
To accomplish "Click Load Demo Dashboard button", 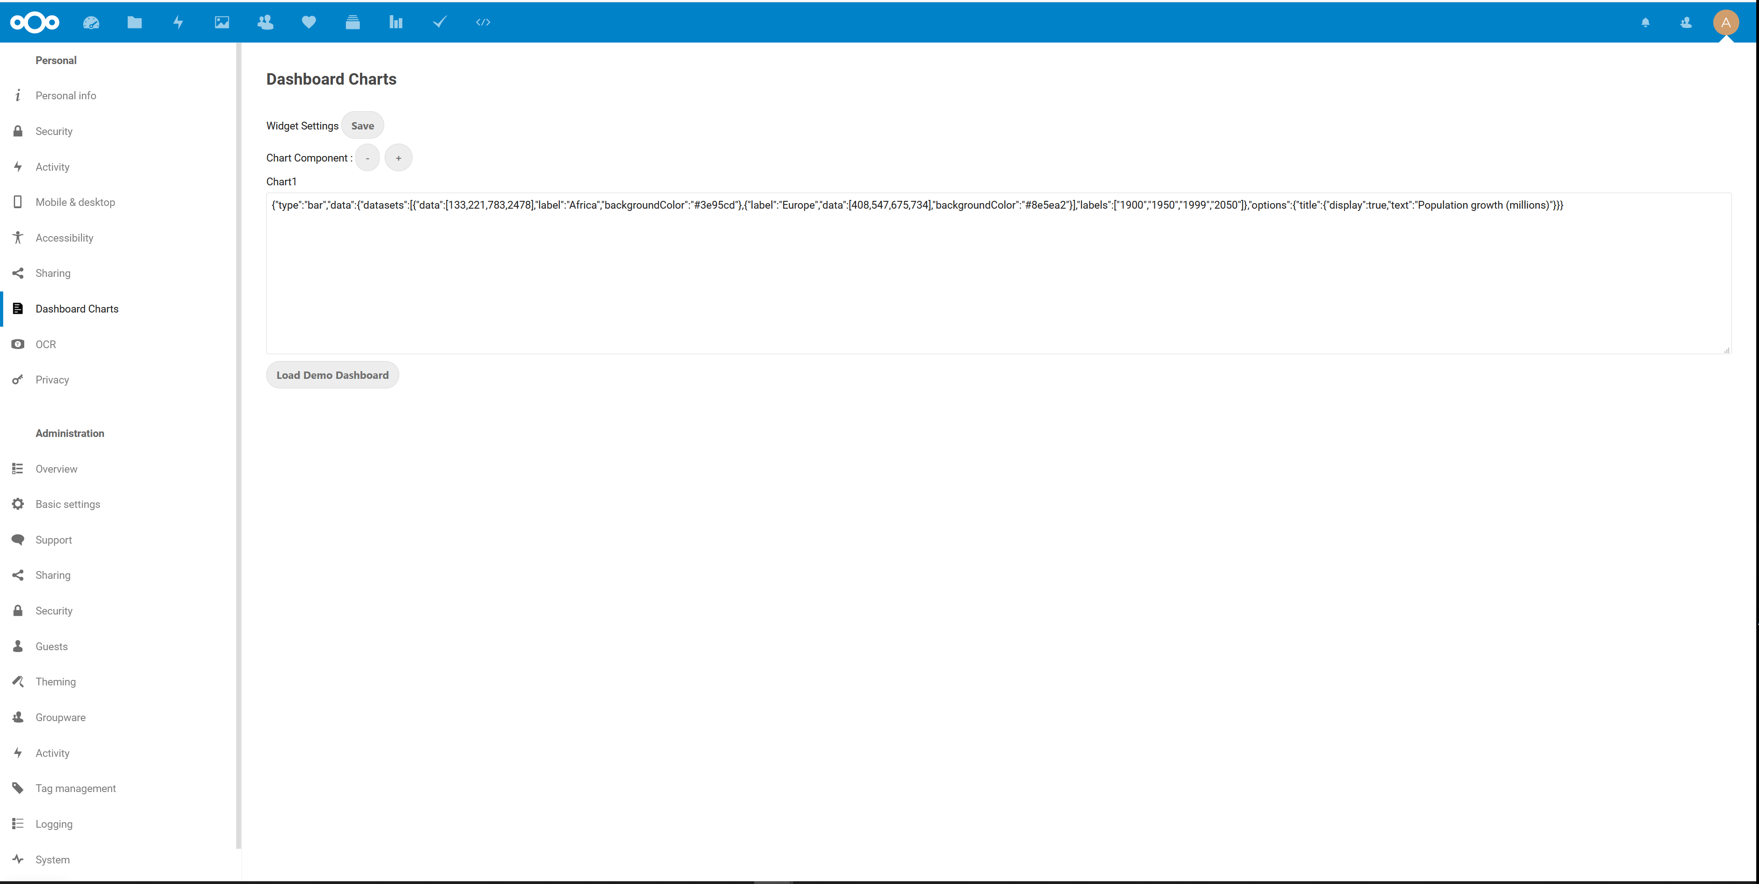I will tap(332, 375).
